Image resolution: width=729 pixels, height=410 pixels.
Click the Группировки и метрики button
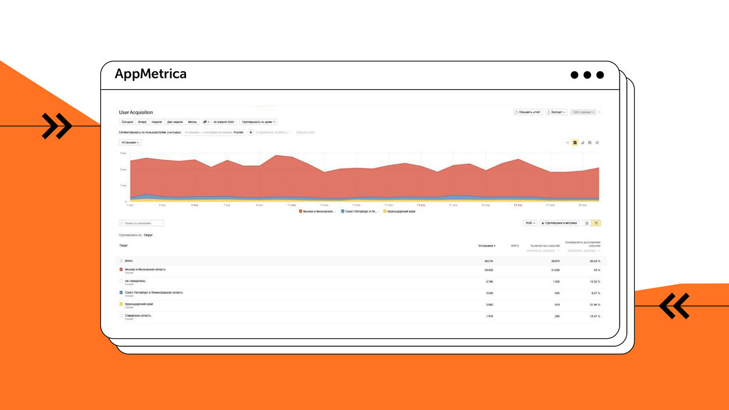(560, 224)
